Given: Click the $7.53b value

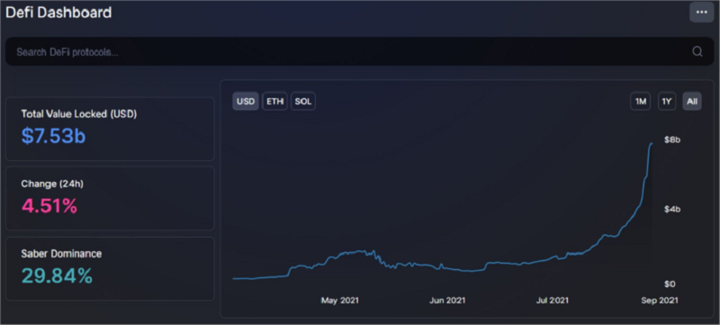Looking at the screenshot, I should 53,136.
